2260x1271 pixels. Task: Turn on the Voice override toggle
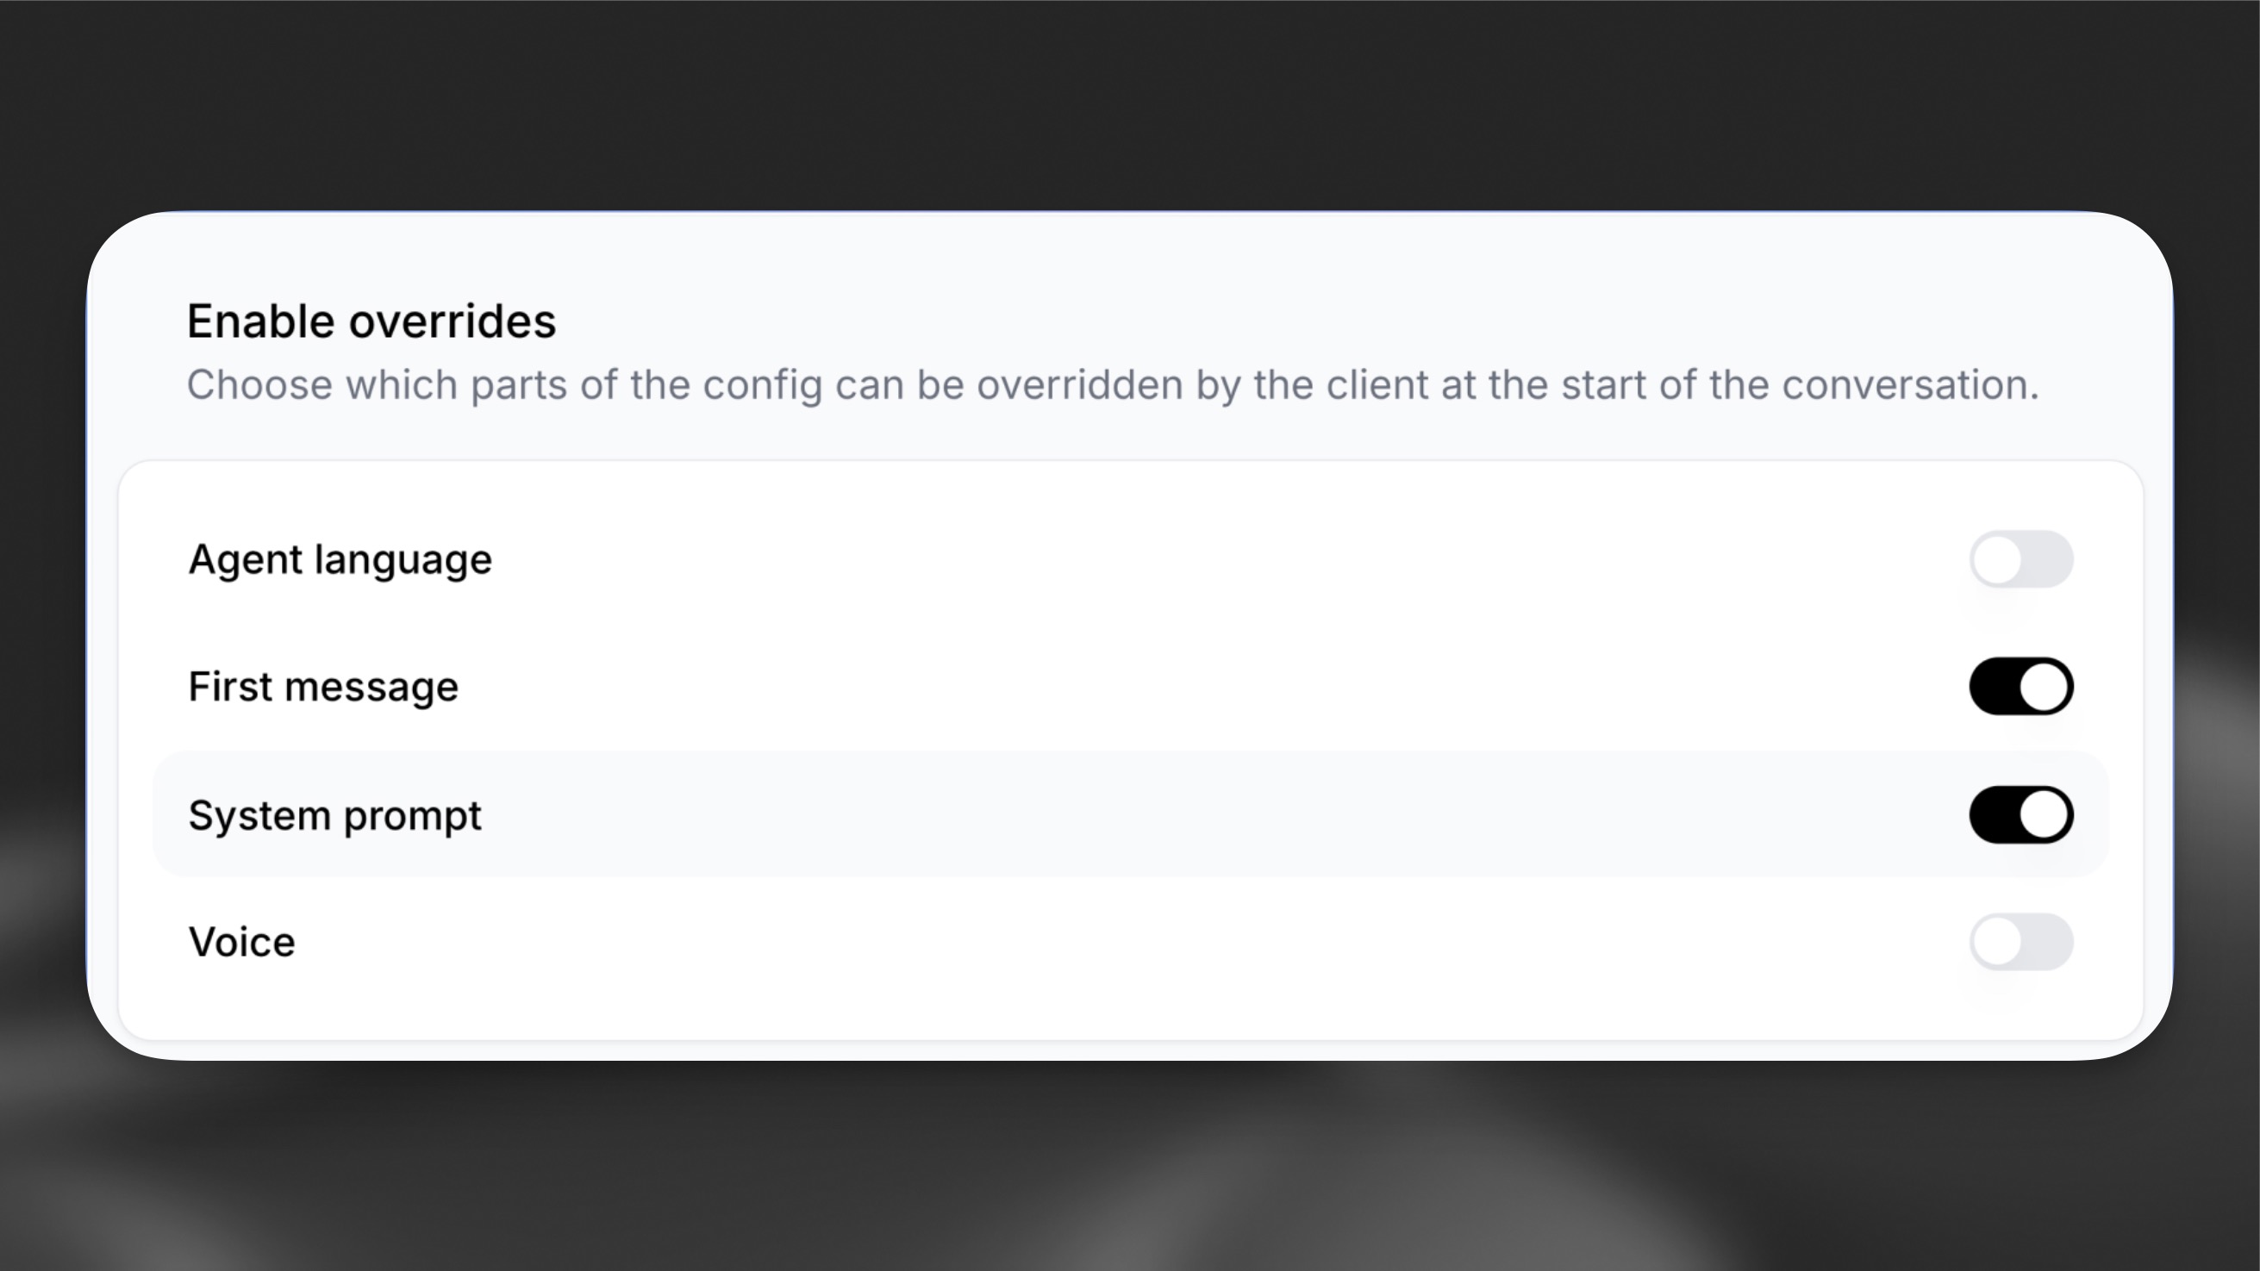pos(2021,941)
